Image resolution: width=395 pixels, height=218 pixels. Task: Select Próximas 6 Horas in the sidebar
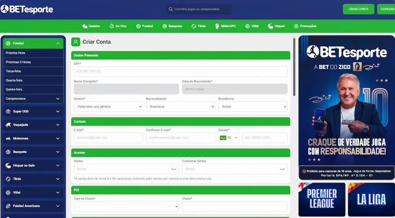(33, 62)
